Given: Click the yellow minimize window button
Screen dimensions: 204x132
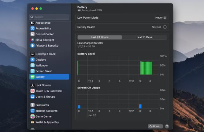Looking at the screenshot, I should pyautogui.click(x=37, y=9).
